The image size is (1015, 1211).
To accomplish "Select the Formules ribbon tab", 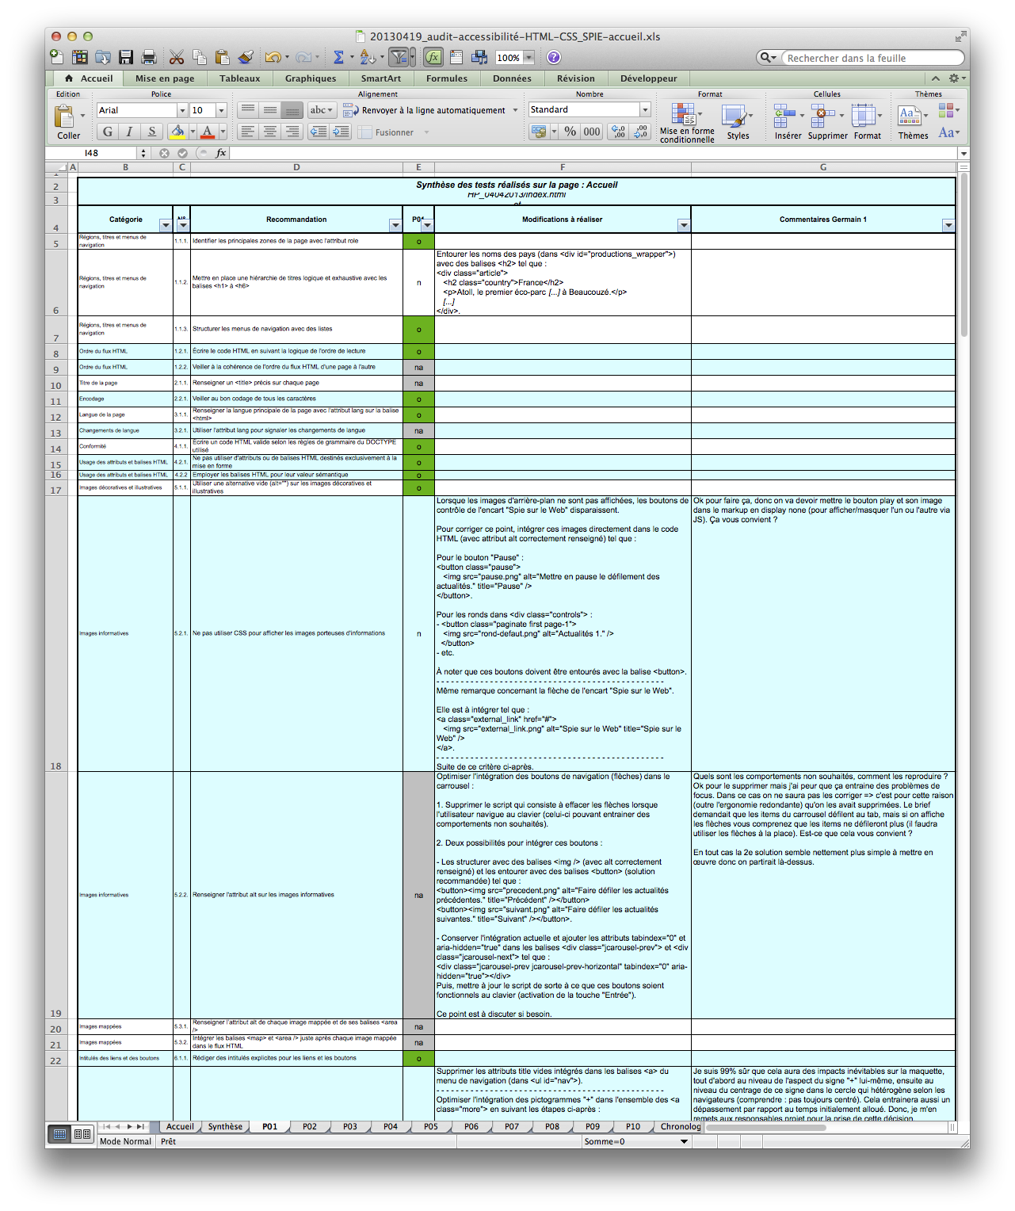I will pos(447,78).
